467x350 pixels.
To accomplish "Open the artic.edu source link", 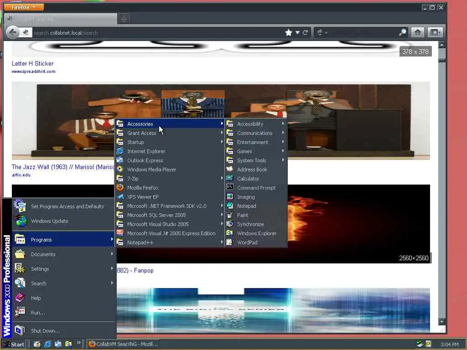I will pyautogui.click(x=21, y=175).
